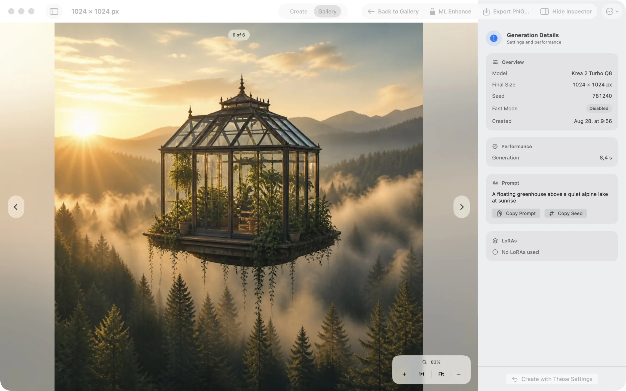Create with These Settings
Screen dimensions: 626x391
pos(552,379)
